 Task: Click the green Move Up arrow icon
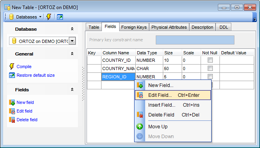click(140, 127)
